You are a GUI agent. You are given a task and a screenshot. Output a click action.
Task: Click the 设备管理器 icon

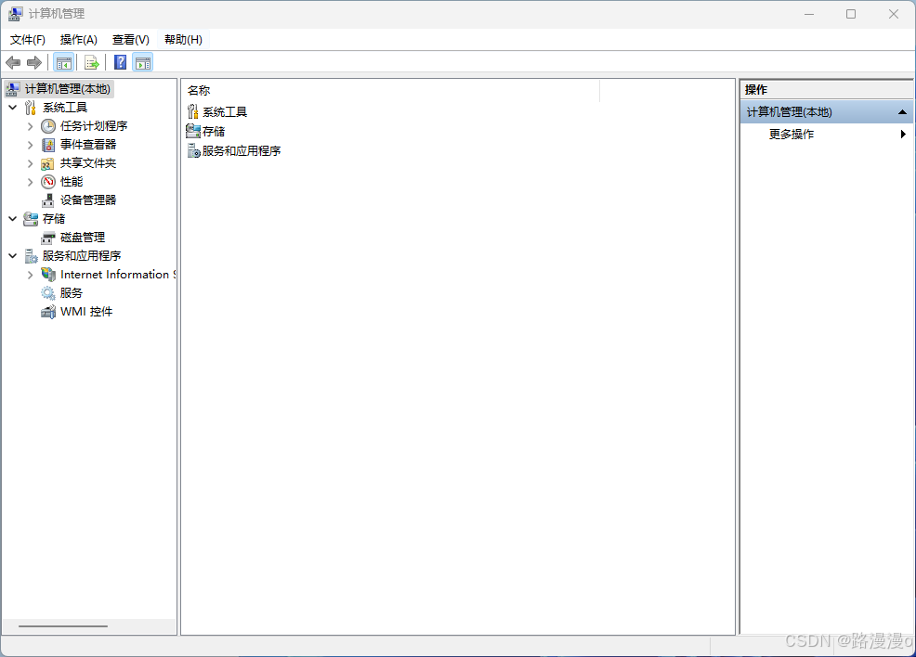tap(48, 200)
